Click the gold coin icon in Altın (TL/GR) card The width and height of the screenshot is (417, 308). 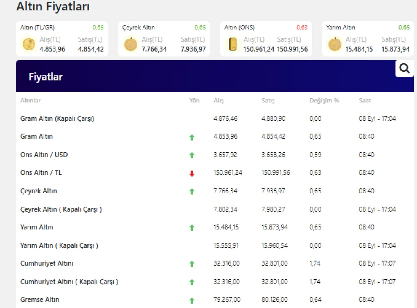click(29, 44)
